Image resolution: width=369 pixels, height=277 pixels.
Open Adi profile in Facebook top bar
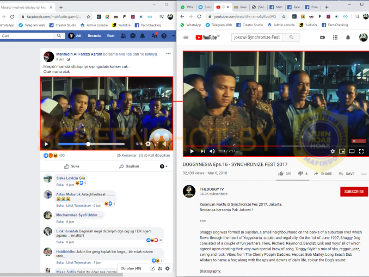(x=75, y=36)
